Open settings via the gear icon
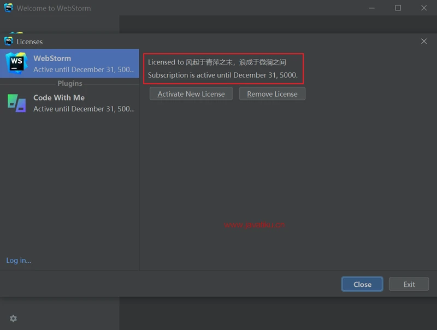Screen dimensions: 437x330 [x=13, y=319]
